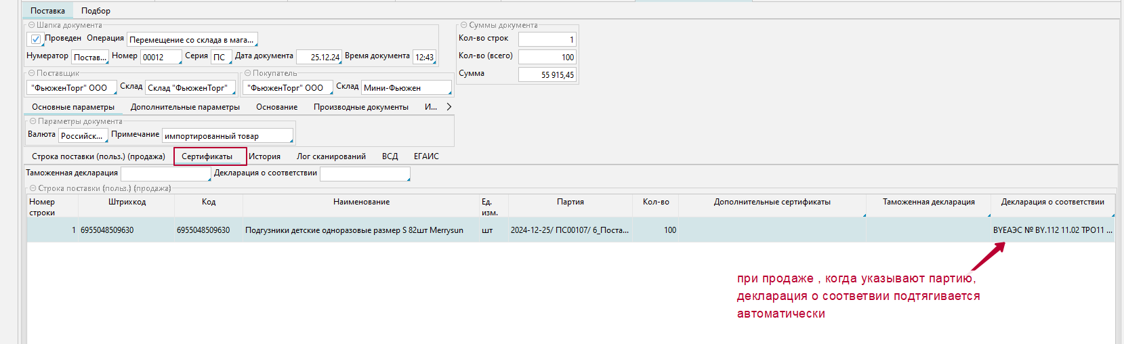Image resolution: width=1124 pixels, height=344 pixels.
Task: Click the arrow showing more parameter tabs
Action: point(449,107)
